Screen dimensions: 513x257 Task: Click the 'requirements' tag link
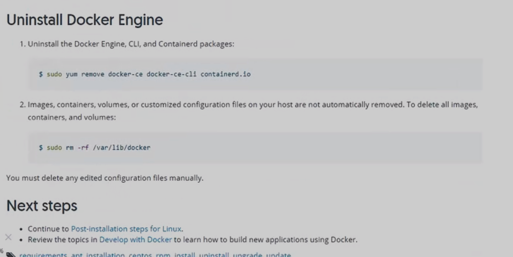[x=43, y=254]
